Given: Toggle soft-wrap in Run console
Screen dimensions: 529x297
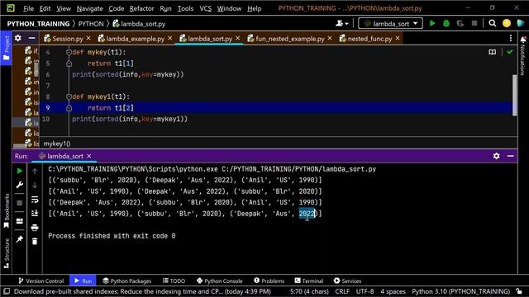Looking at the screenshot, I should [35, 200].
